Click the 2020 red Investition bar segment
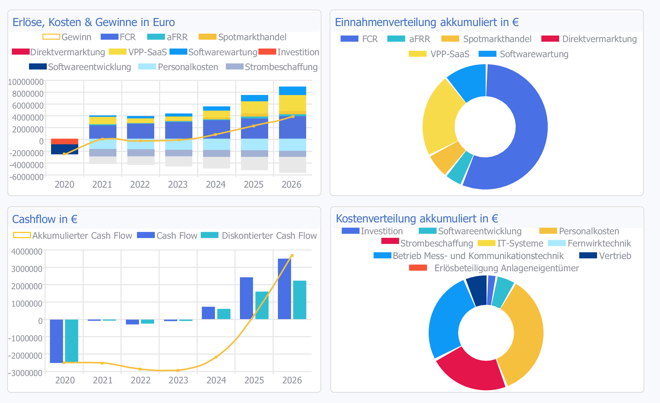 65,141
